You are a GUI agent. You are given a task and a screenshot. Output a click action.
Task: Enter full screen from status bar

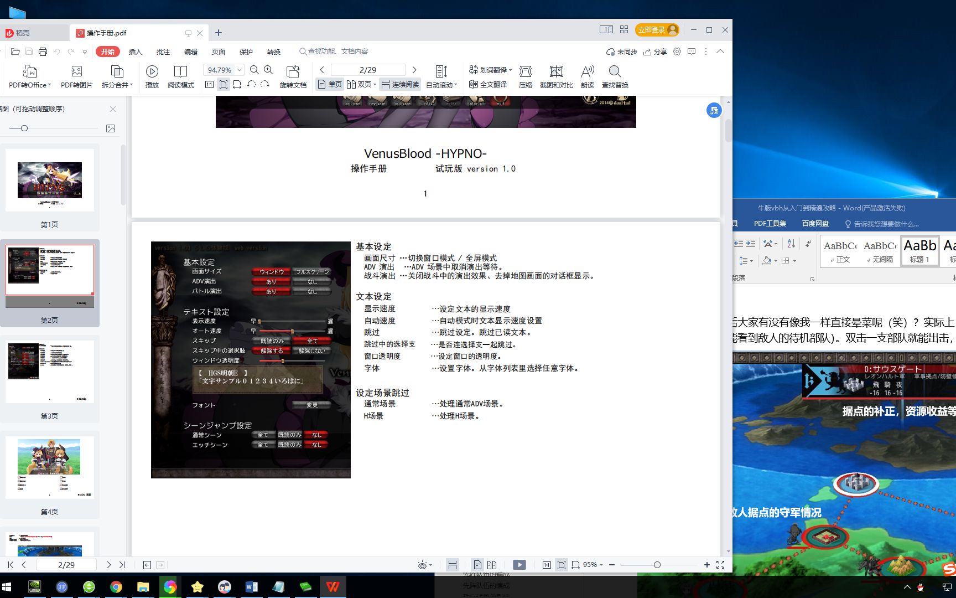[x=720, y=565]
